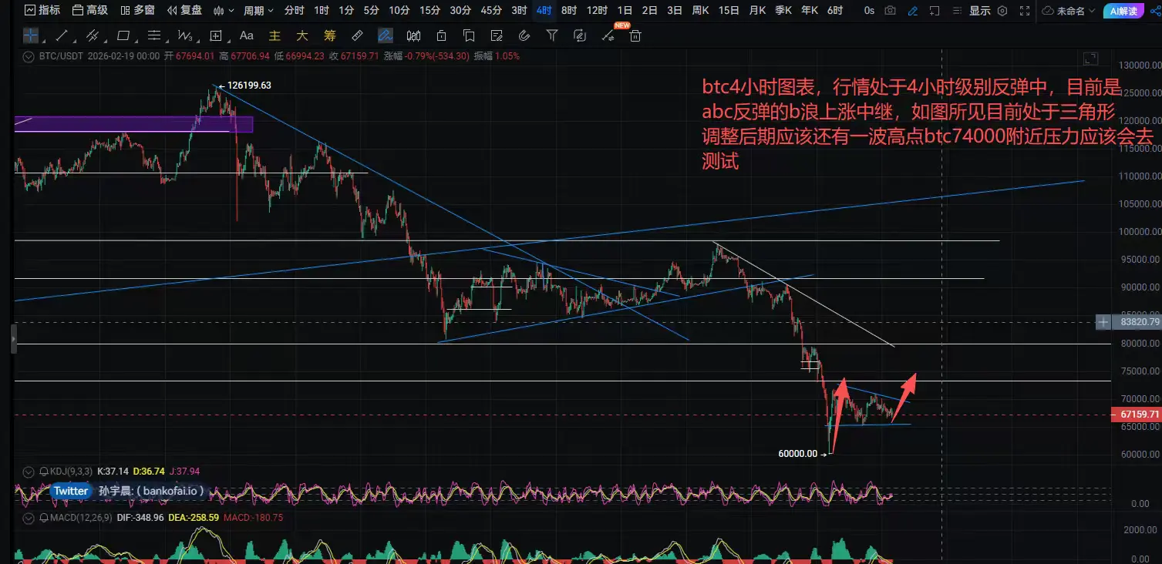The width and height of the screenshot is (1162, 564).
Task: Select the ruler measurement tool
Action: pyautogui.click(x=358, y=35)
